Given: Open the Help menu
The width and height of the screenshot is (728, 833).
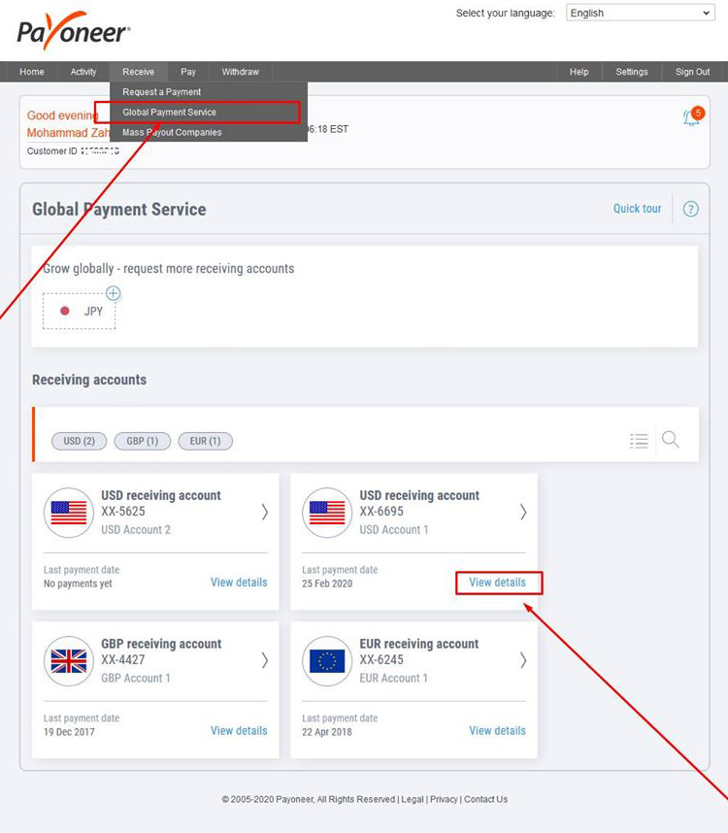Looking at the screenshot, I should 579,72.
